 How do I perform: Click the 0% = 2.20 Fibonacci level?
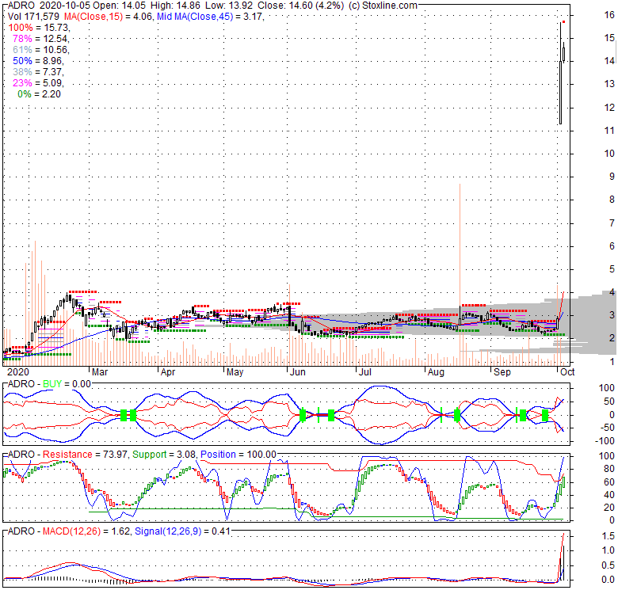tap(39, 93)
